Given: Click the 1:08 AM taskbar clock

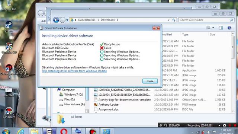Looking at the screenshot, I should click(226, 130).
